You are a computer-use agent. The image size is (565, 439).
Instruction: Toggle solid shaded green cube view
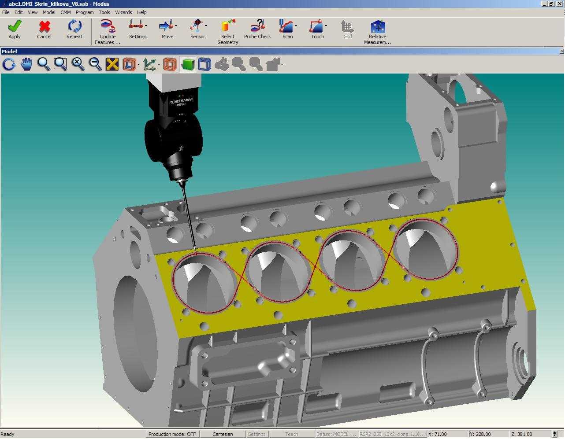[x=188, y=64]
